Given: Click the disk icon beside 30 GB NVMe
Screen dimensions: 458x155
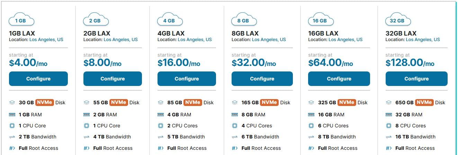Looking at the screenshot, I should pos(12,103).
